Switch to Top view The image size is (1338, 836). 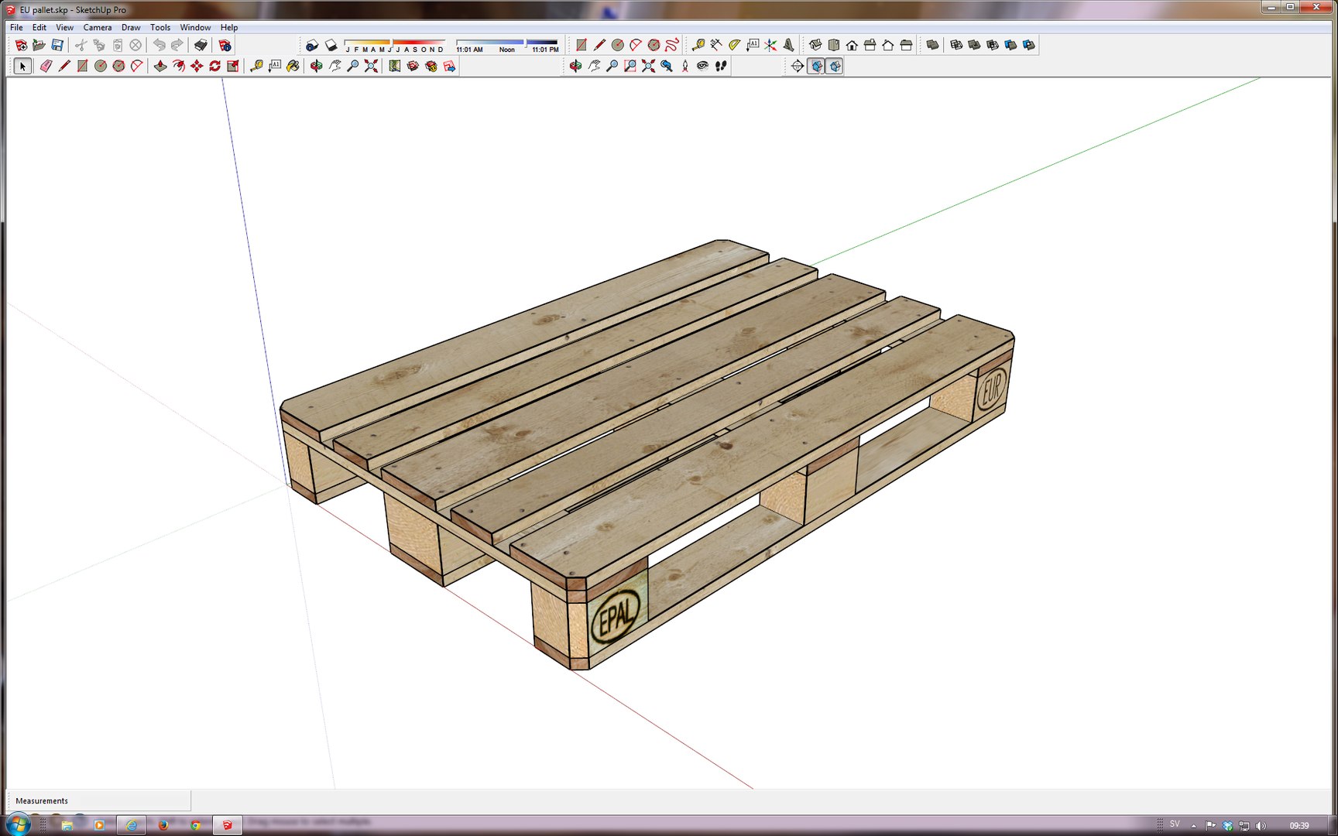pyautogui.click(x=834, y=45)
